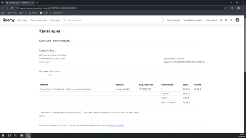The width and height of the screenshot is (246, 138).
Task: Open the bookmarks bar apps grid icon
Action: click(x=3, y=13)
